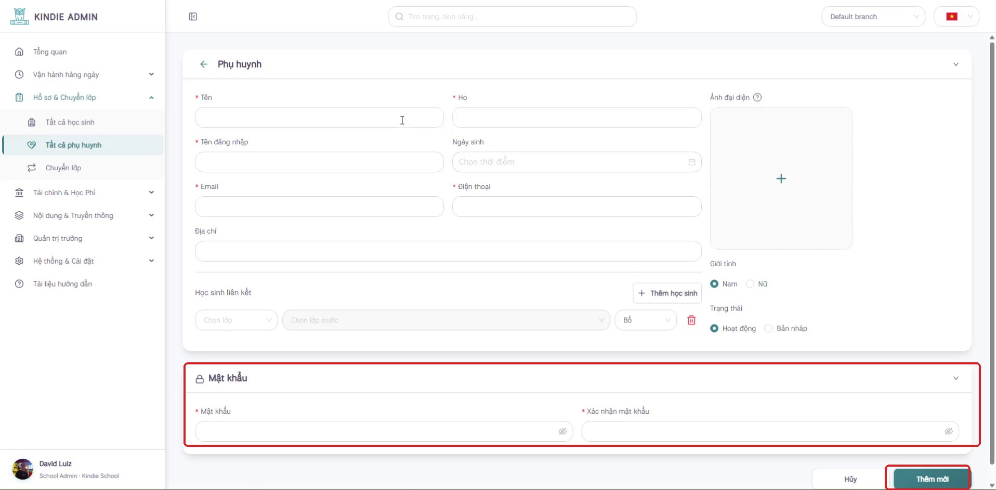
Task: Click the Thêm học sinh button
Action: [667, 293]
